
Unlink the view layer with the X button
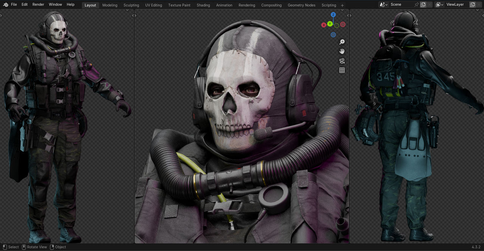click(479, 5)
